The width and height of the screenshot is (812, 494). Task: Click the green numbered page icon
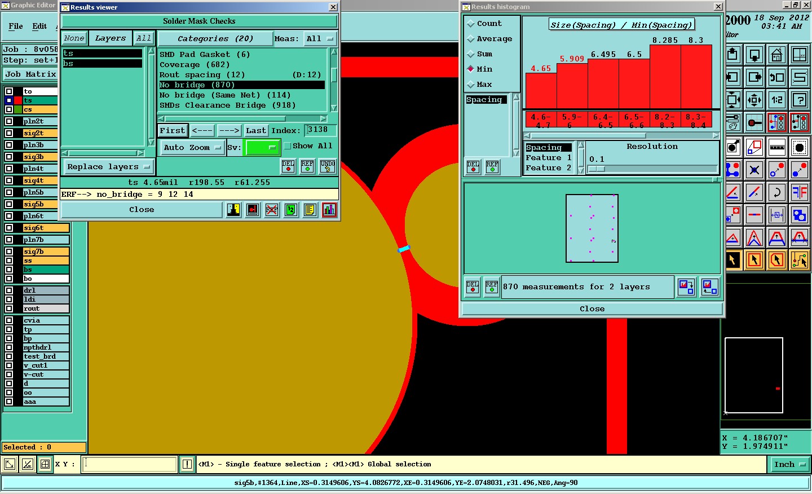[291, 210]
